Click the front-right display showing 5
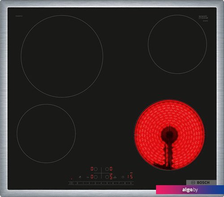Screen dimensions: 224x197 [111, 177]
